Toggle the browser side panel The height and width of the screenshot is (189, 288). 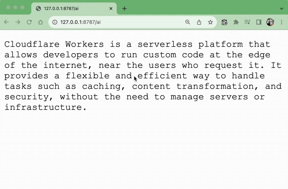point(259,22)
